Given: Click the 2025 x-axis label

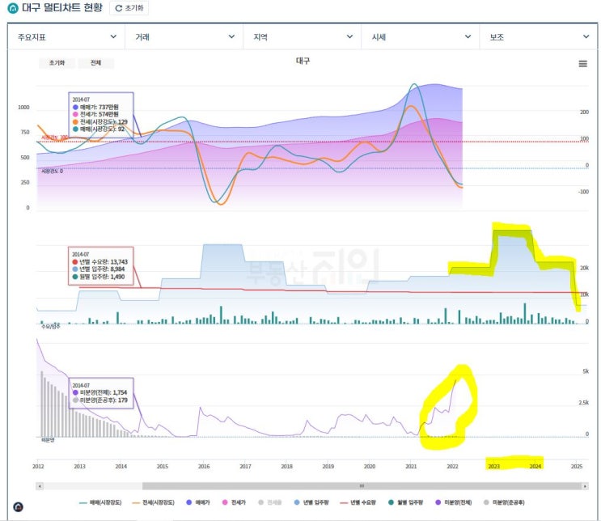Looking at the screenshot, I should point(577,466).
